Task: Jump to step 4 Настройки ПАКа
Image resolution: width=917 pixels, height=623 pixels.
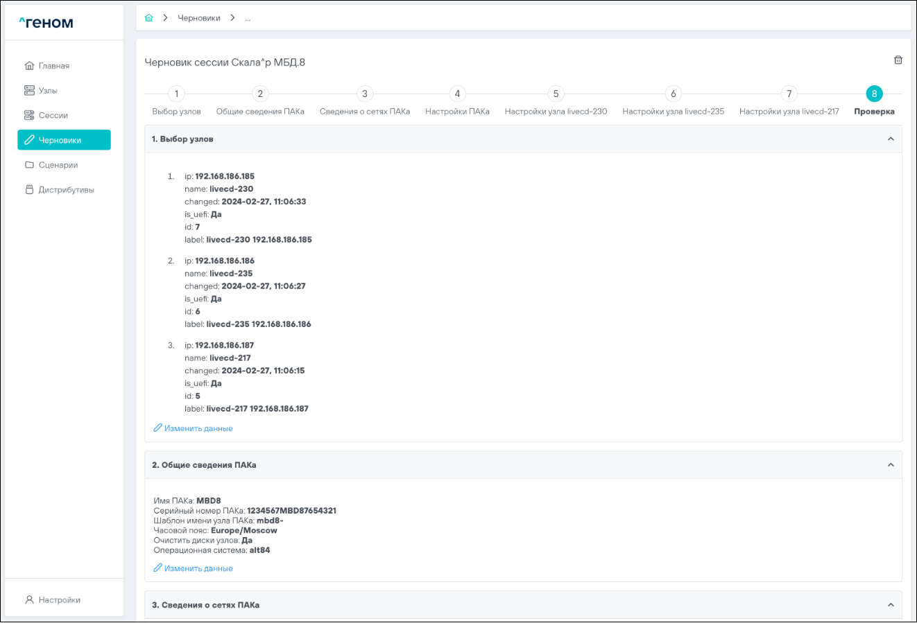Action: 457,94
